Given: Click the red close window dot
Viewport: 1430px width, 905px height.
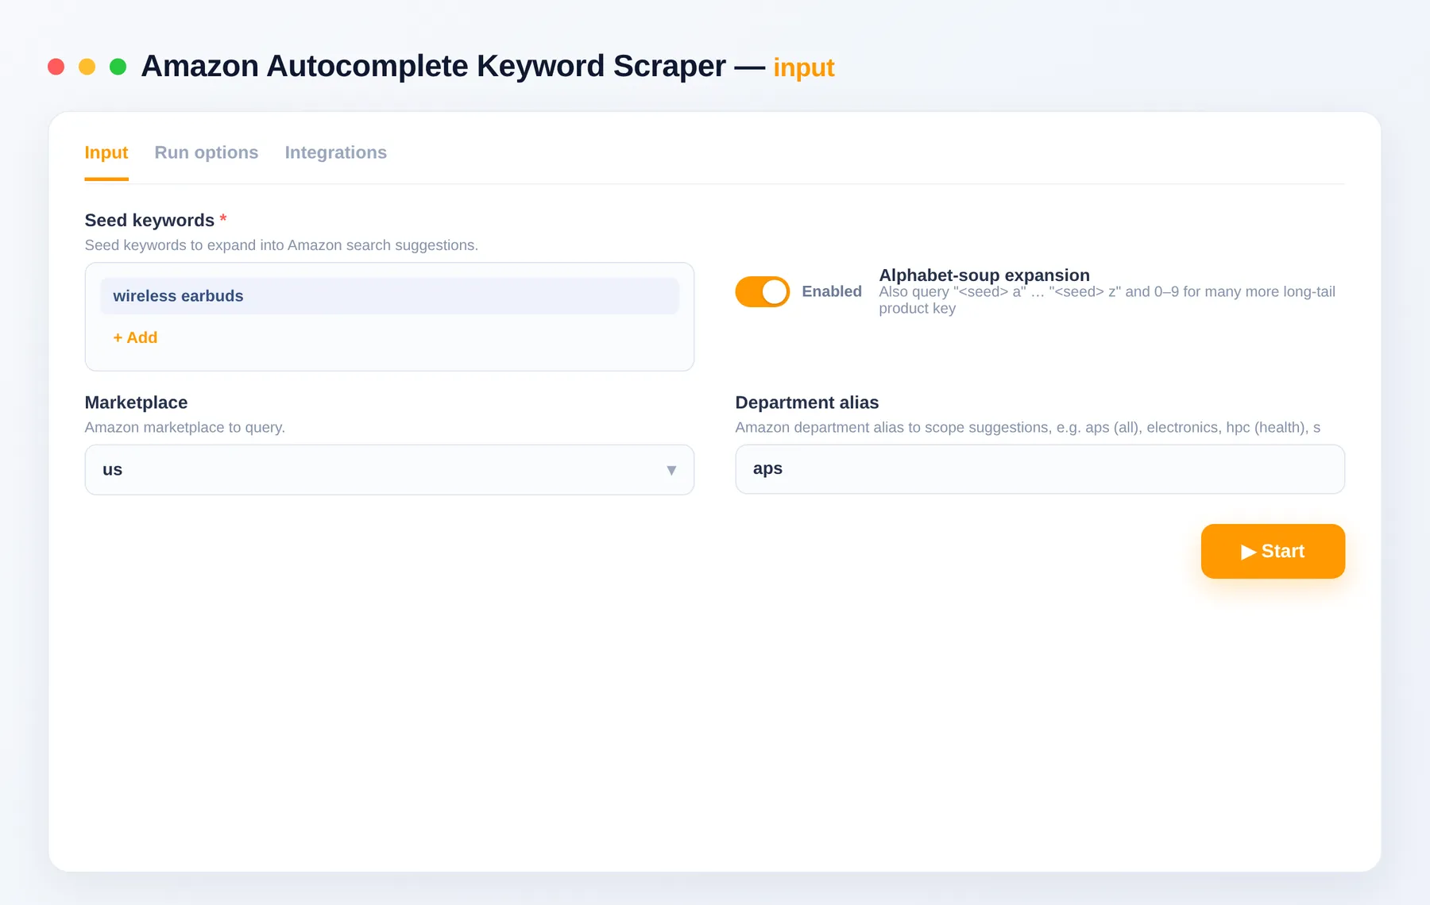Looking at the screenshot, I should tap(56, 67).
